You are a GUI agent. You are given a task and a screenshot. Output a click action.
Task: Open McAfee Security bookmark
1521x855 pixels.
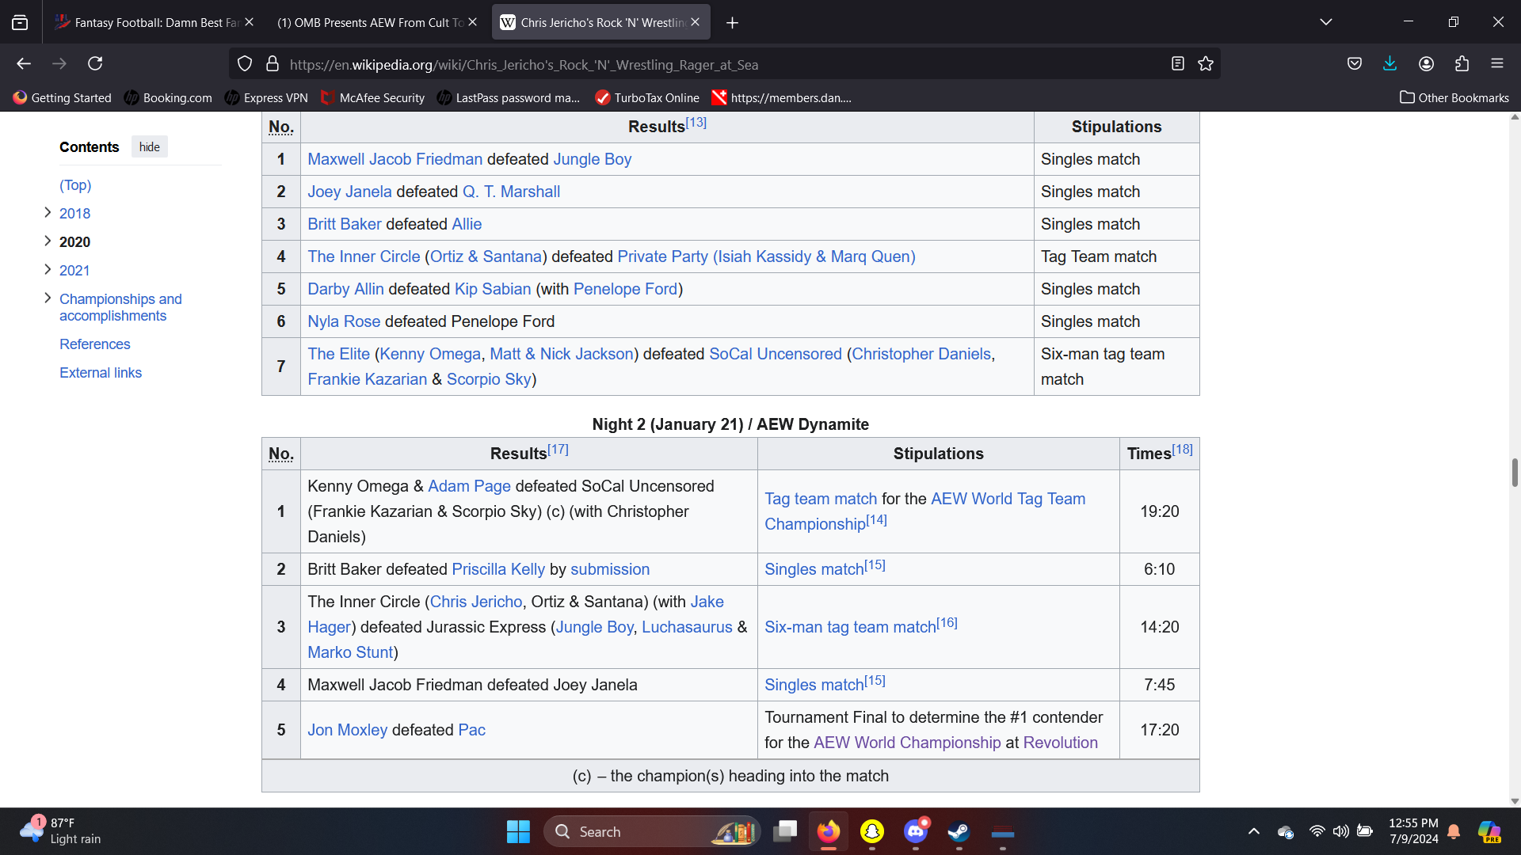(372, 97)
